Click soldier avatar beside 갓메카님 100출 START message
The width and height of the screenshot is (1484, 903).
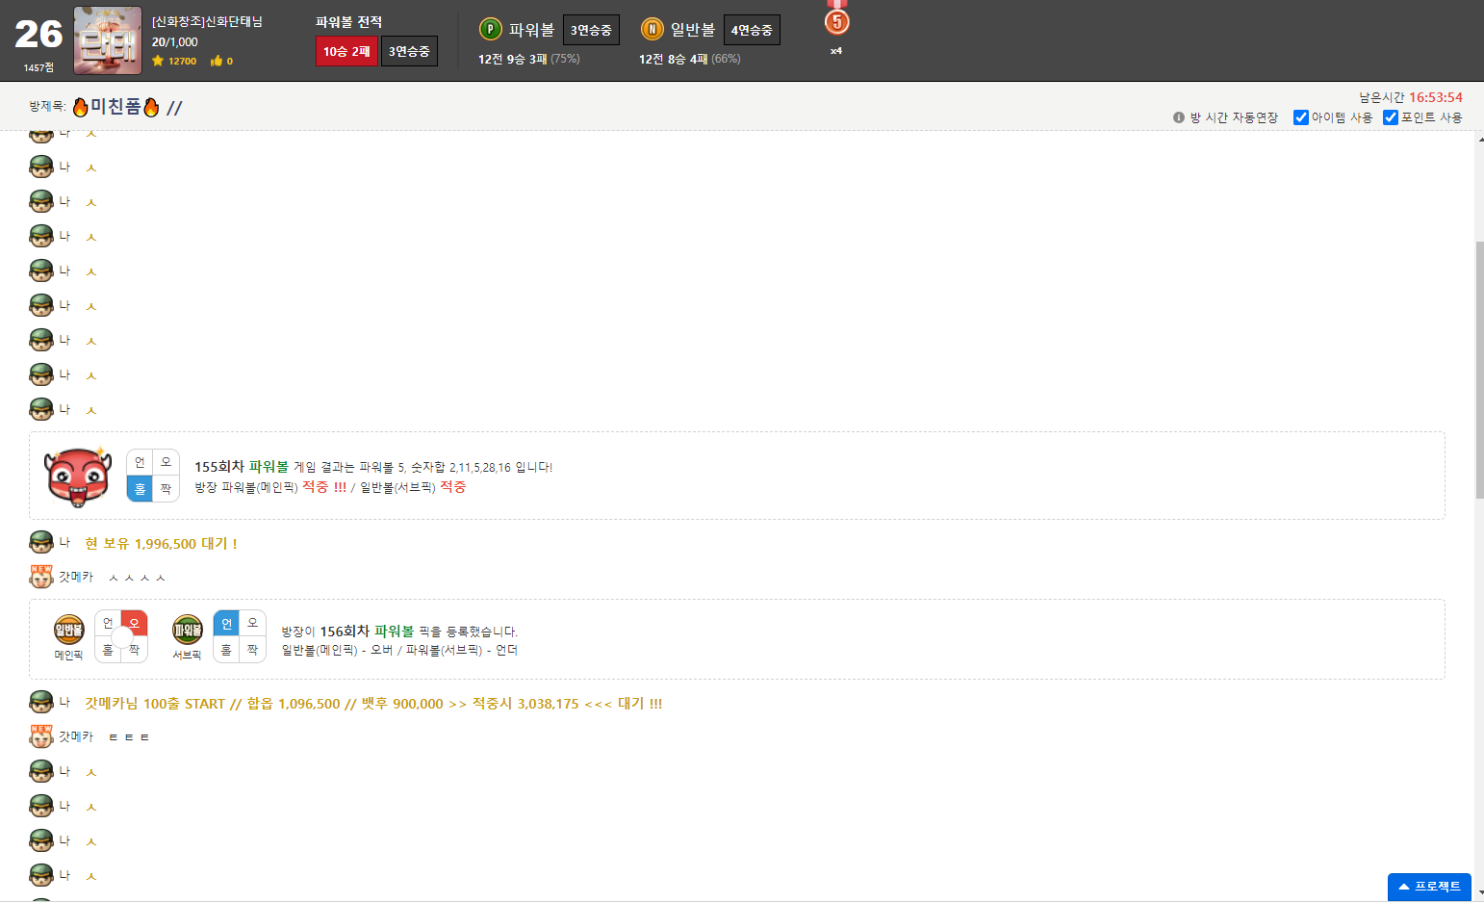(x=41, y=703)
